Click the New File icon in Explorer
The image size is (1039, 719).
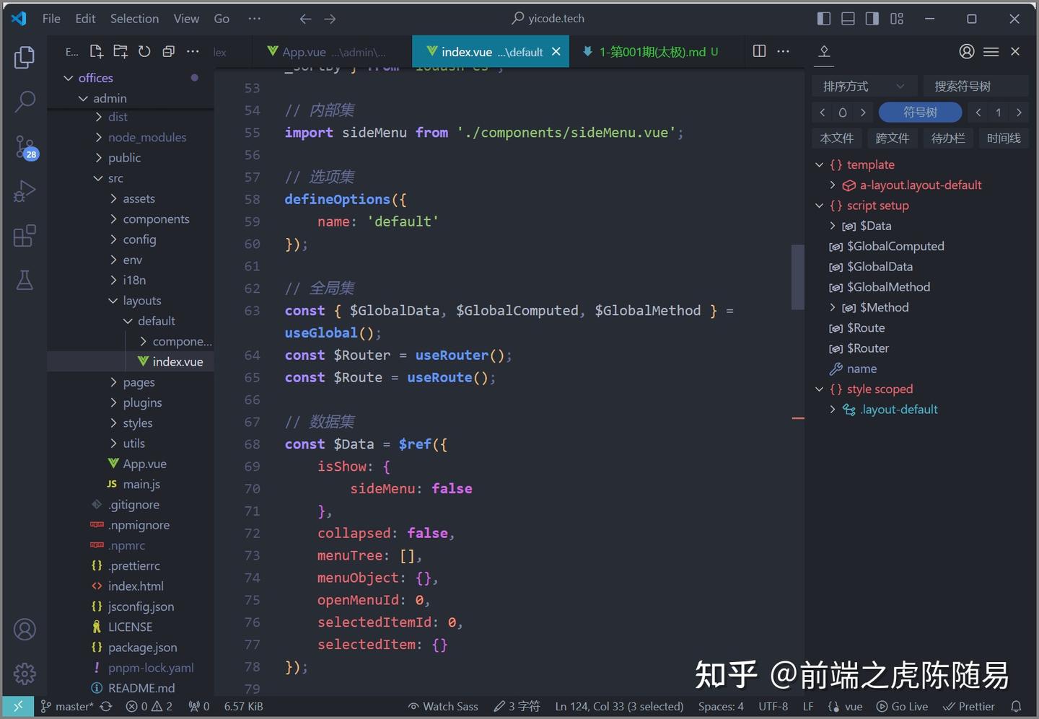tap(95, 51)
